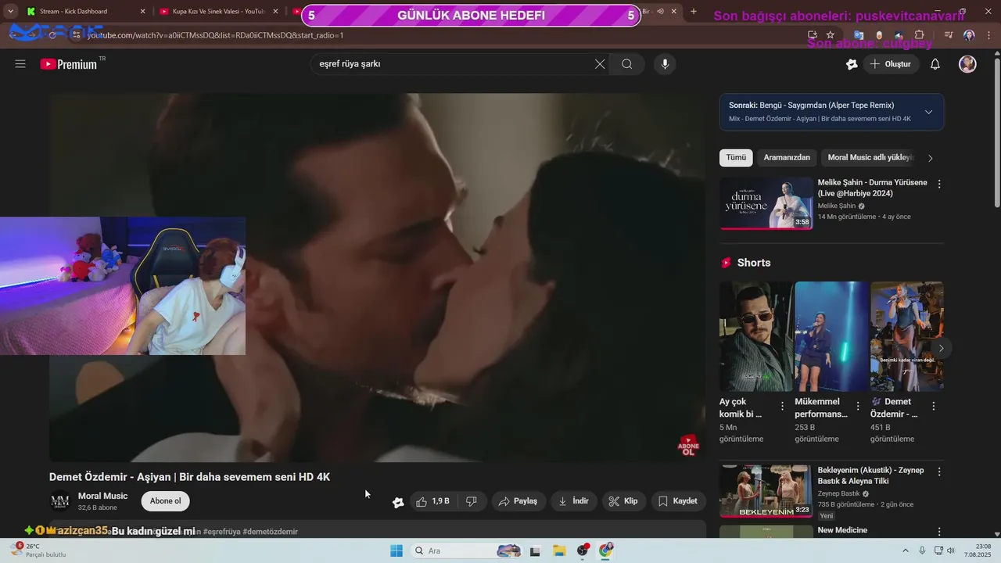This screenshot has width=1001, height=563.
Task: Open the taskbar clock and date
Action: tap(978, 550)
